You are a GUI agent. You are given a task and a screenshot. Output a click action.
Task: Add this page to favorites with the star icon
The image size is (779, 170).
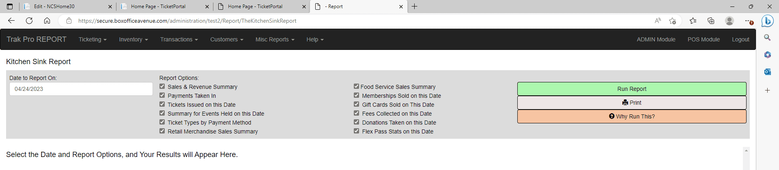(672, 21)
